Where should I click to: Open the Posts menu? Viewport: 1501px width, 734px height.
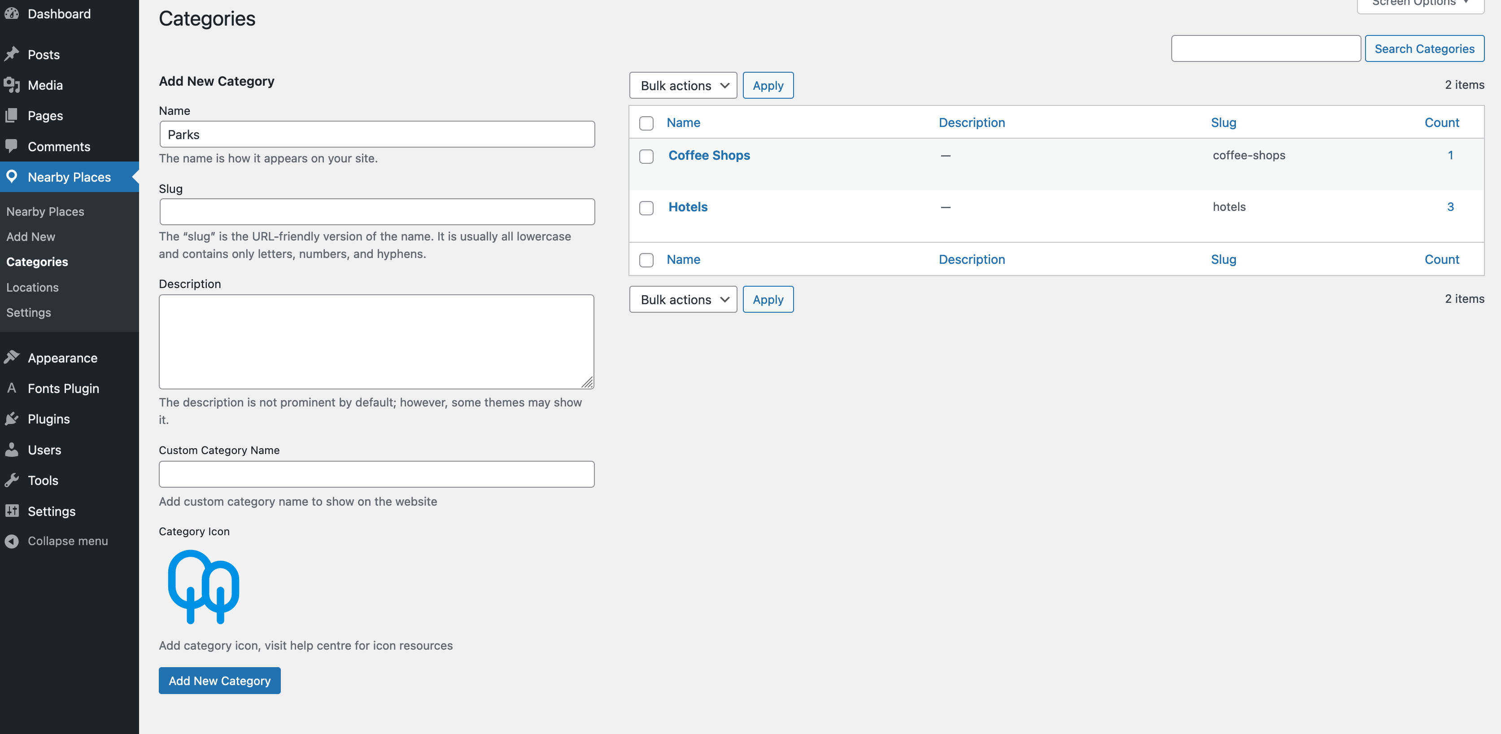[x=44, y=54]
